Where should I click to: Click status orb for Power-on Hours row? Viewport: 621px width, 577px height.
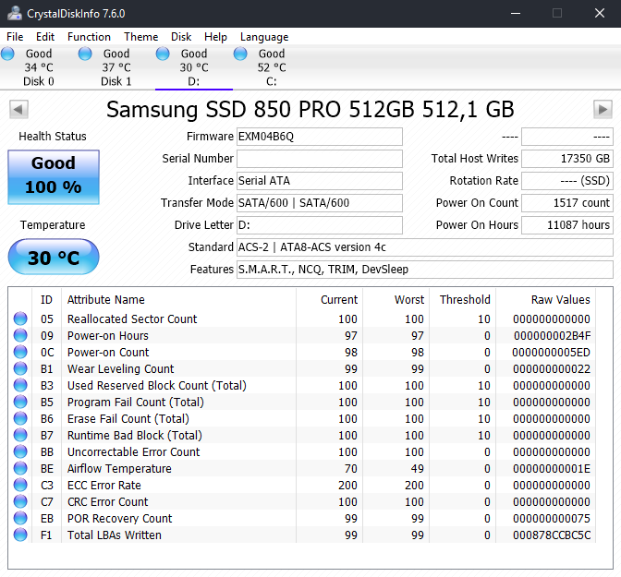pyautogui.click(x=20, y=335)
